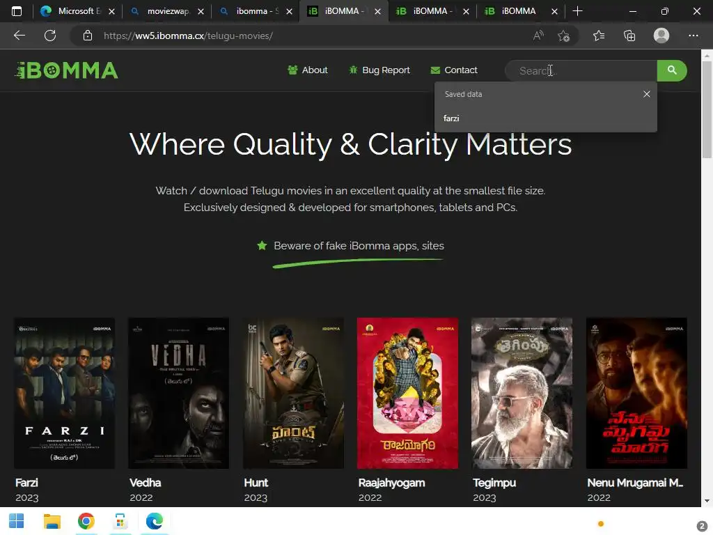Close the Microsoft Edge tab
Image resolution: width=713 pixels, height=535 pixels.
[112, 11]
